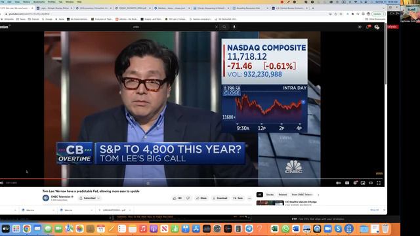Expand options for the first downloaded file

tap(53, 210)
